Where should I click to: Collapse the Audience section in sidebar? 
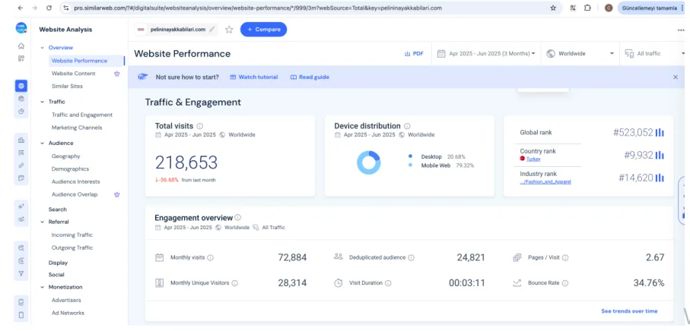[x=43, y=143]
